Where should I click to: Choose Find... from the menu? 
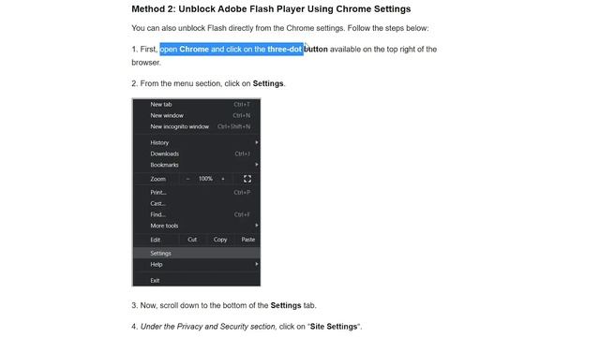coord(197,214)
